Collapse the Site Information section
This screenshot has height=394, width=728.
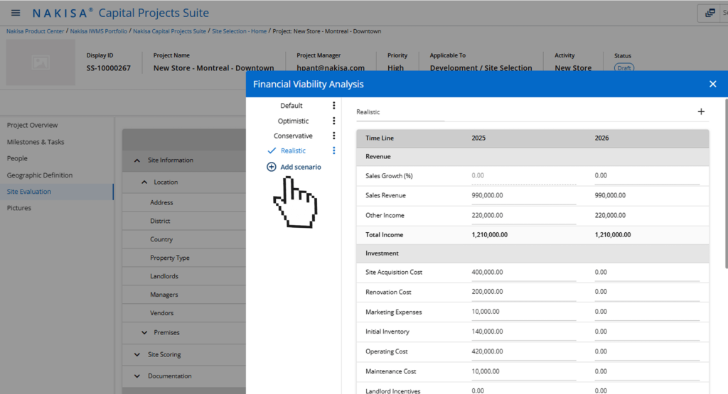[x=137, y=160]
